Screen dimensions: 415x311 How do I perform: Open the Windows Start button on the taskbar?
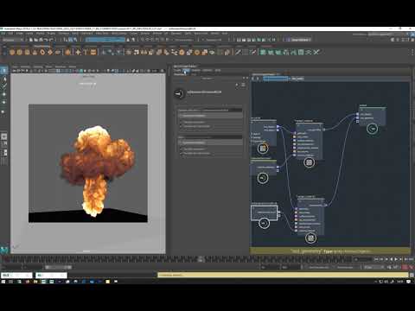pos(3,282)
